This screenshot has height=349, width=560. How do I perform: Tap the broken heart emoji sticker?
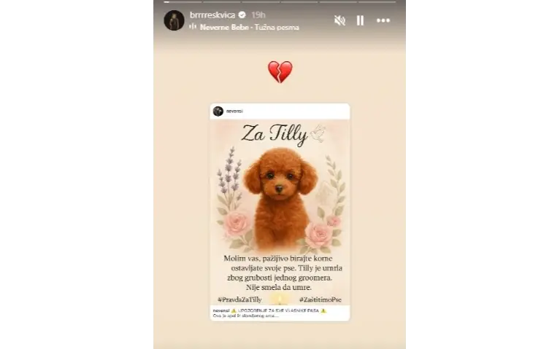tap(280, 71)
